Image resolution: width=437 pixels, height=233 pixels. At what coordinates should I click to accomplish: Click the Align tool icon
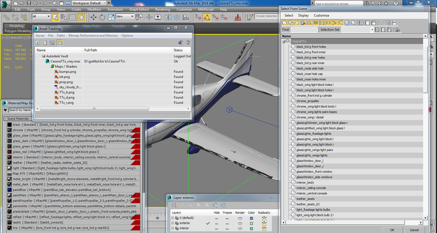[186, 17]
